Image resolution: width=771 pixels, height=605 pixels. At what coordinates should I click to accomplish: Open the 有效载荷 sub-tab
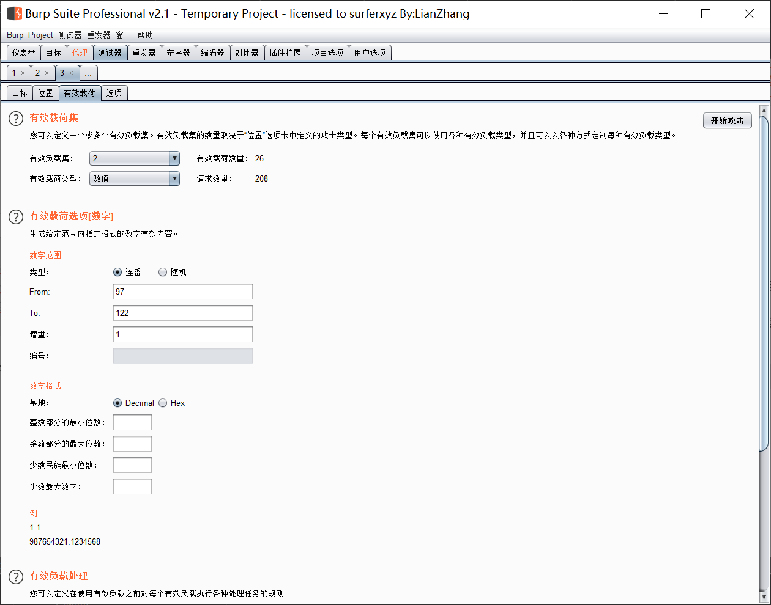click(x=80, y=94)
